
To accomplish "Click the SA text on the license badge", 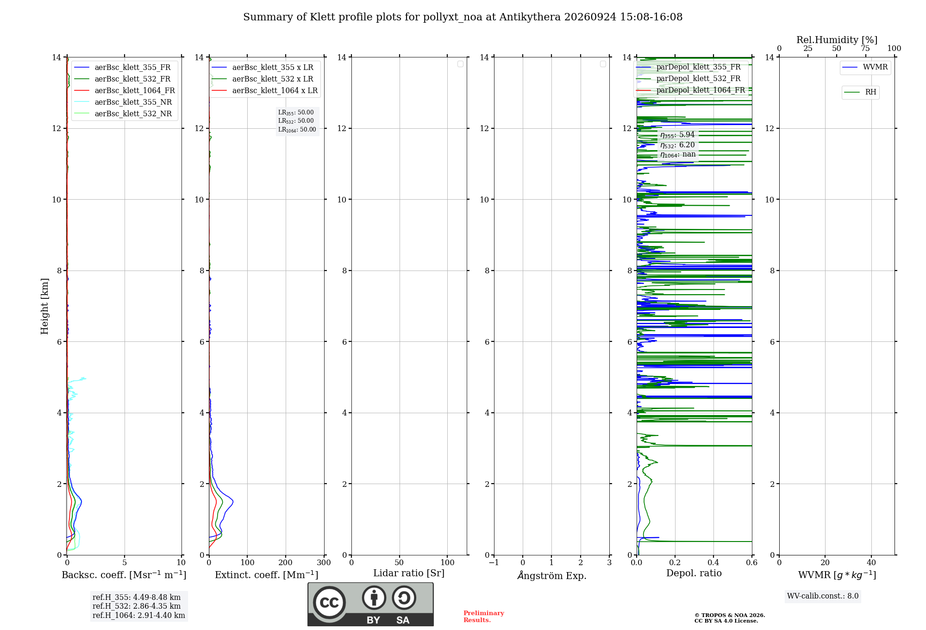I will pyautogui.click(x=403, y=620).
